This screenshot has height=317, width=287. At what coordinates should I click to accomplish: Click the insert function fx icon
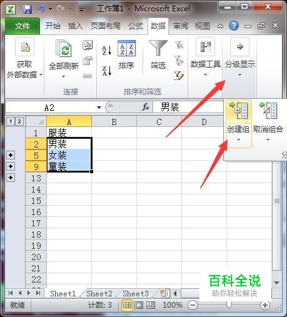point(146,107)
